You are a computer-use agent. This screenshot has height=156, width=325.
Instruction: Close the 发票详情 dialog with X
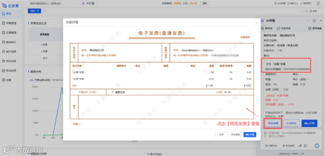click(x=256, y=23)
